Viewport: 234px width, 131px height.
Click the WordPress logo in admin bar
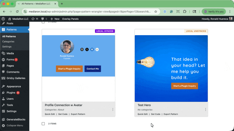tap(3, 19)
